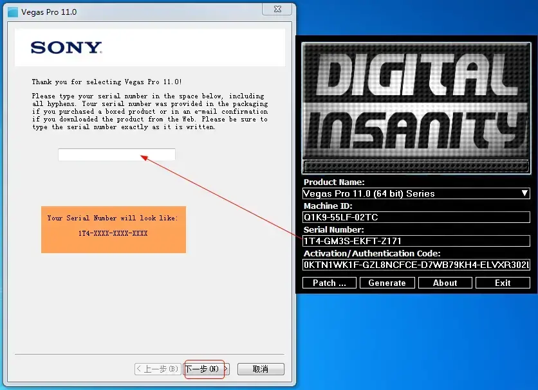Click the 取消 cancel button

point(261,369)
